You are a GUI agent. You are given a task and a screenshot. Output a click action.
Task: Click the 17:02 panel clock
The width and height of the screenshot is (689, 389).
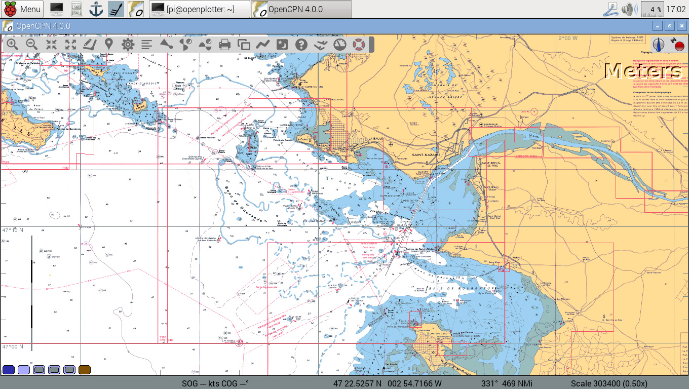pos(676,9)
